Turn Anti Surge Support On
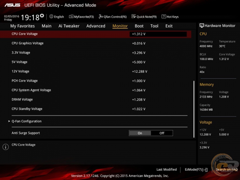The width and height of the screenshot is (240, 180). click(x=140, y=133)
